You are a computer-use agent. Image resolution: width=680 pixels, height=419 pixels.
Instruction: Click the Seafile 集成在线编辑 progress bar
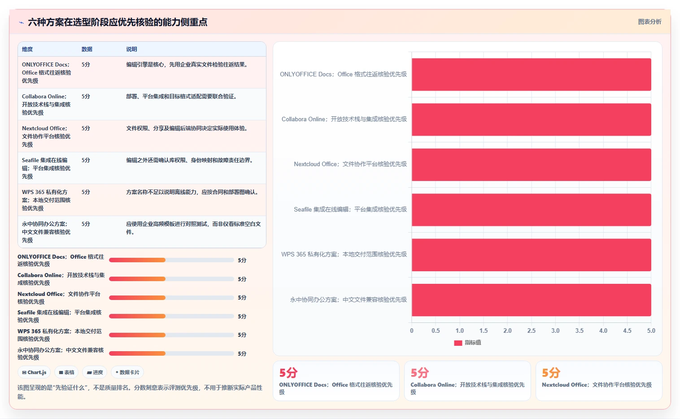[x=171, y=316]
